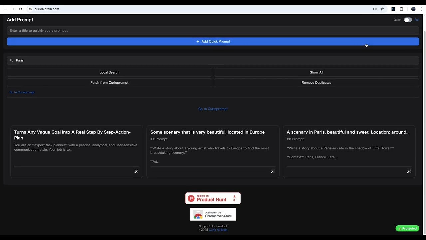Click the search magnifier icon

tap(11, 60)
